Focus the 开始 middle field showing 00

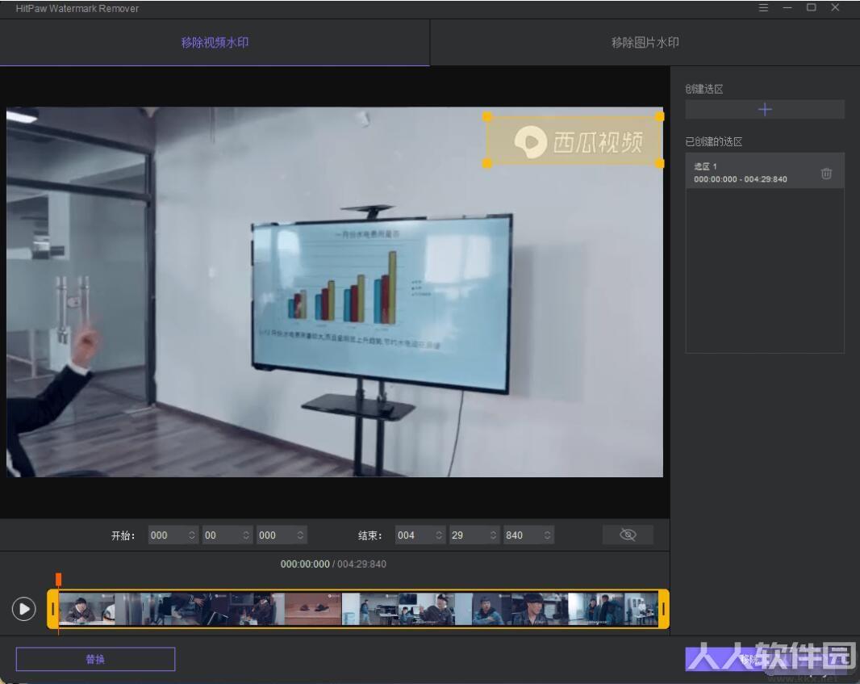point(227,535)
